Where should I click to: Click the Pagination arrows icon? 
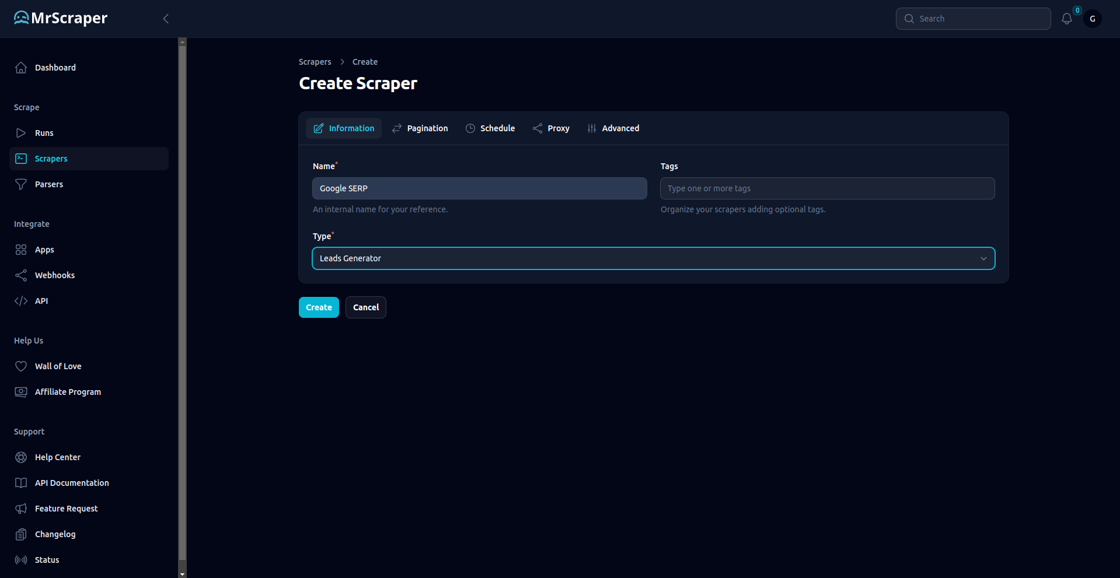[x=397, y=128]
